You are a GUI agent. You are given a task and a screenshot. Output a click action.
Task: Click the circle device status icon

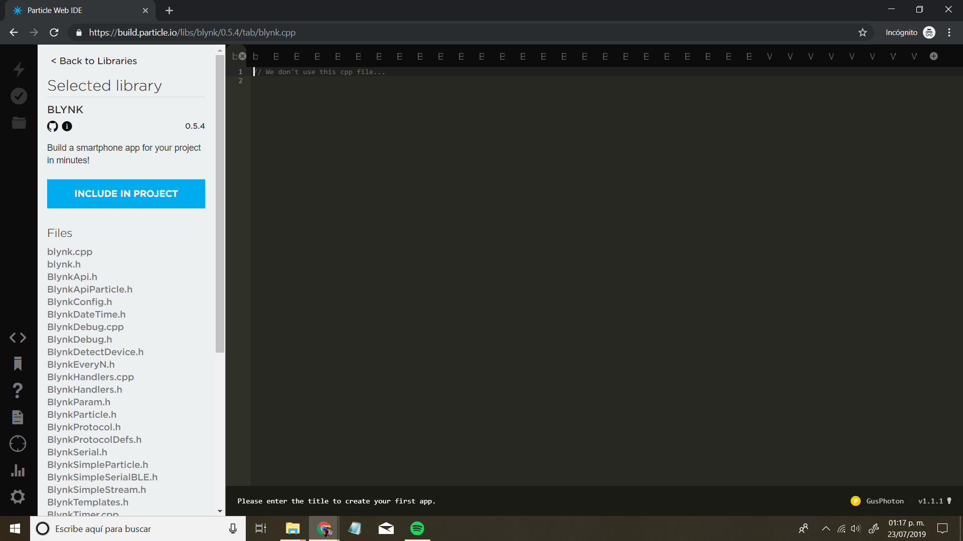pos(18,444)
